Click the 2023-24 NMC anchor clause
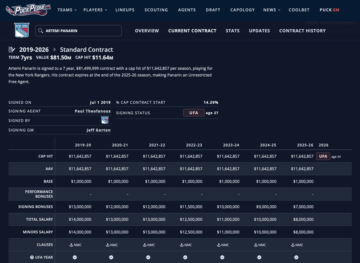The image size is (360, 263). 223,245
